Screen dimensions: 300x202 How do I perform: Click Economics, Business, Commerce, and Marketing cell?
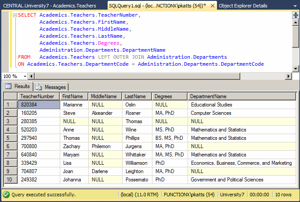(242, 163)
